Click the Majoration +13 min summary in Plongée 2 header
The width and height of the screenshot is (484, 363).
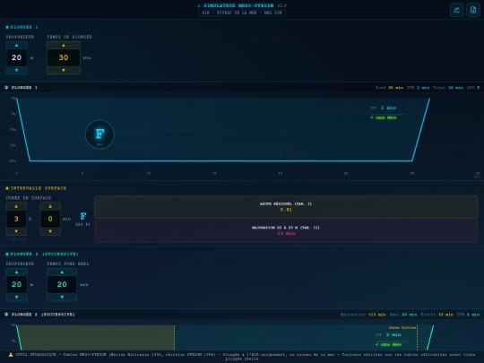click(x=363, y=315)
